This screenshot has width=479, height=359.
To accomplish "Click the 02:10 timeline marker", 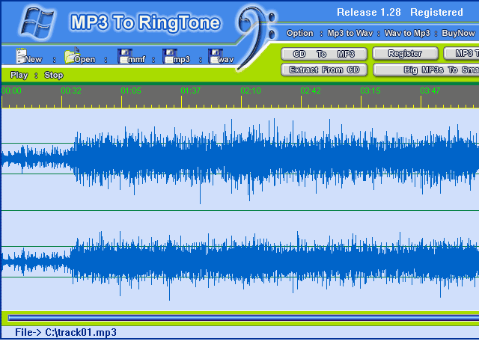I will point(251,90).
